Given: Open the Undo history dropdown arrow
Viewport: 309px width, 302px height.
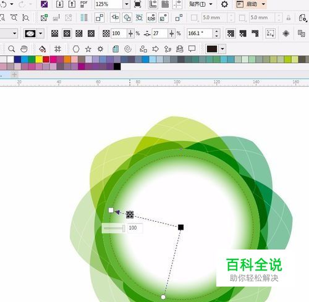Looking at the screenshot, I should 12,4.
